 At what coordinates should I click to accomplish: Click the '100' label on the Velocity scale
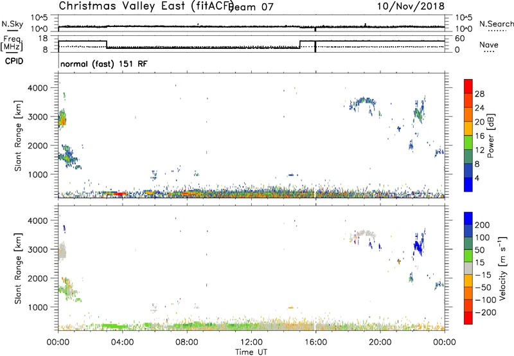483,237
